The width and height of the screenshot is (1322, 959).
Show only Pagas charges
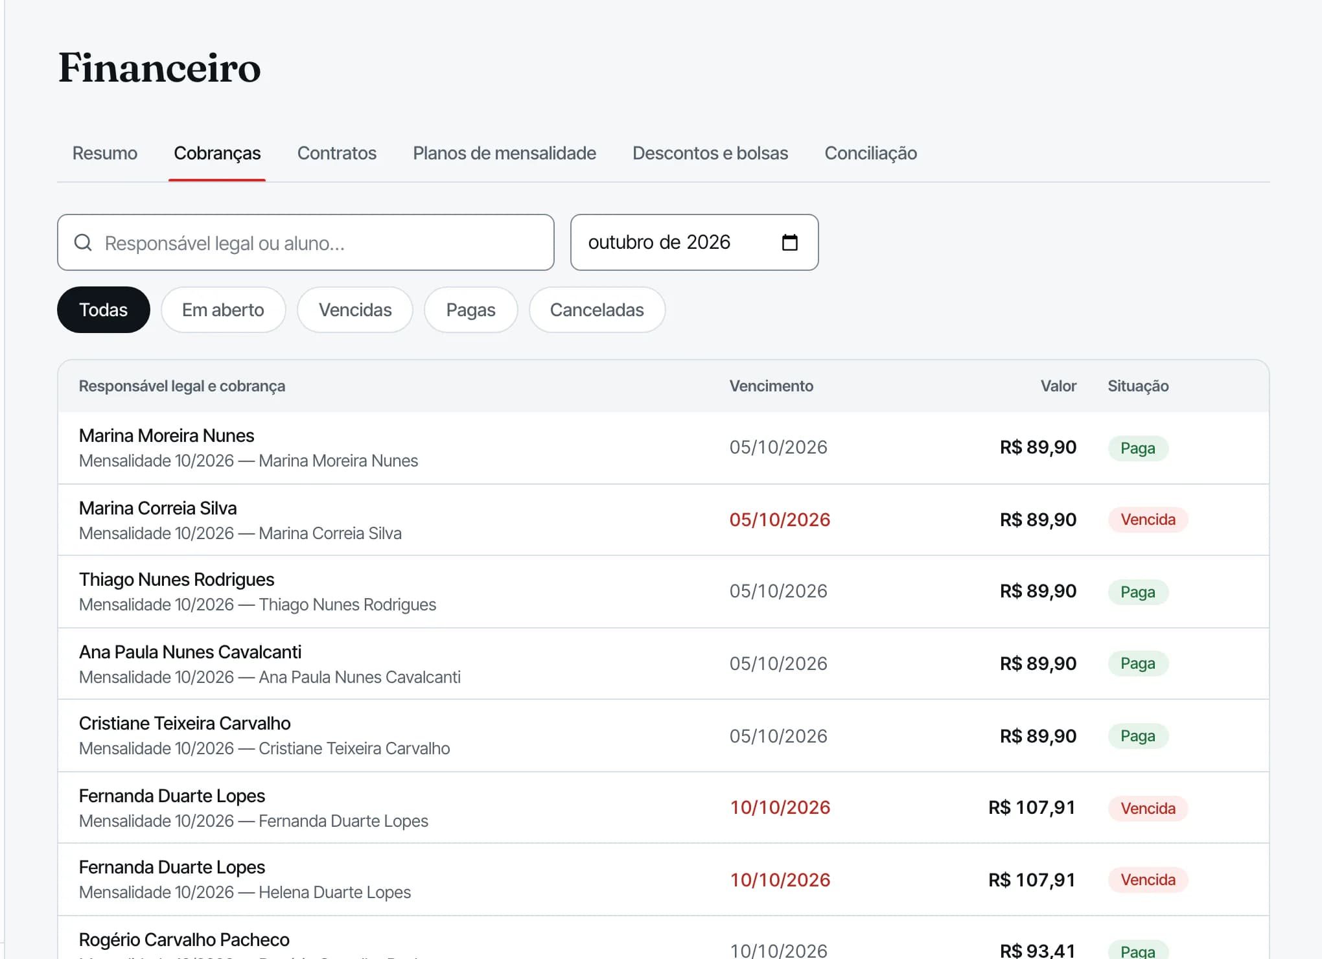471,310
